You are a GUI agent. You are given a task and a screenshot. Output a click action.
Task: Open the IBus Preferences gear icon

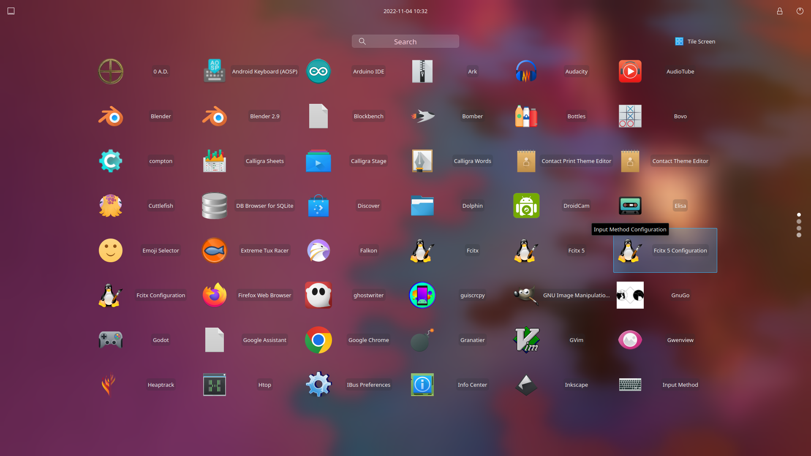[318, 385]
